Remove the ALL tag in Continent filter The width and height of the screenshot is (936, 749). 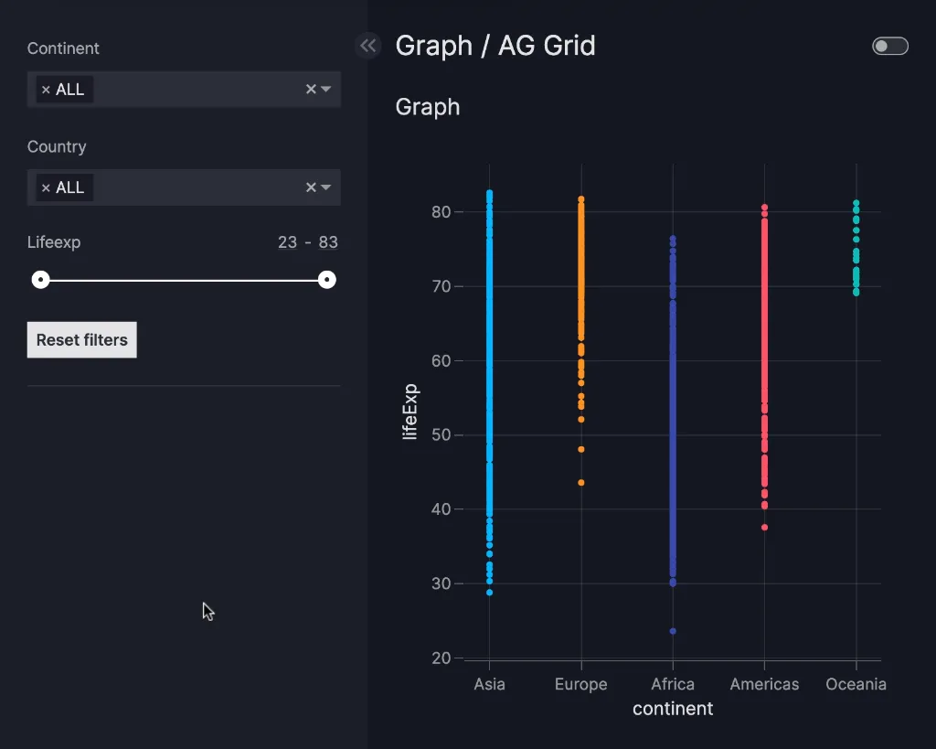click(46, 90)
